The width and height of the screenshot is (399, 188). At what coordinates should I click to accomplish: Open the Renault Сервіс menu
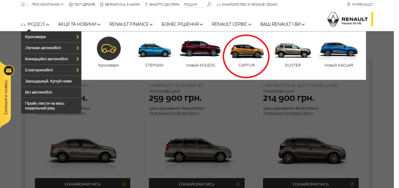pyautogui.click(x=232, y=24)
